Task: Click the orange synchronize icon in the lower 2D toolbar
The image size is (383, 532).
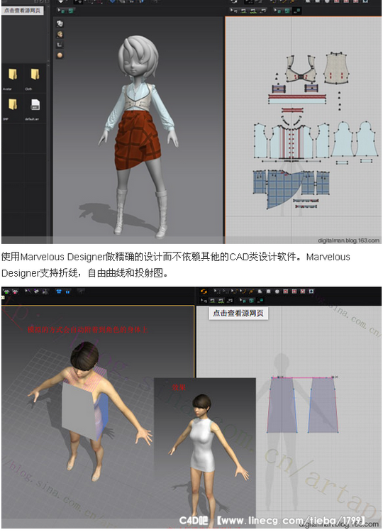Action: pyautogui.click(x=204, y=292)
